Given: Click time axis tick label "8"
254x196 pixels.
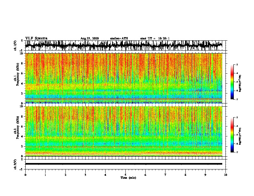Looking at the screenshot, I should (185, 175).
